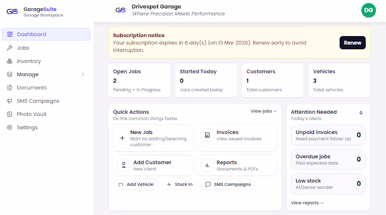The height and width of the screenshot is (215, 386).
Task: Click 'Do the common things faster' text
Action: [145, 119]
